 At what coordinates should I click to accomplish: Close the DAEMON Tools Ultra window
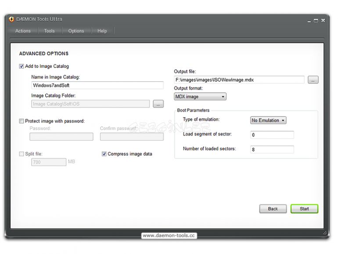tap(323, 20)
